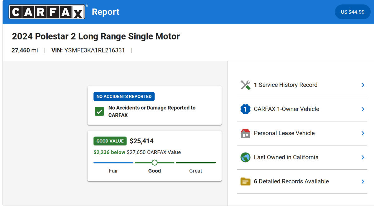Expand the Detailed Records Available chevron

pos(363,181)
